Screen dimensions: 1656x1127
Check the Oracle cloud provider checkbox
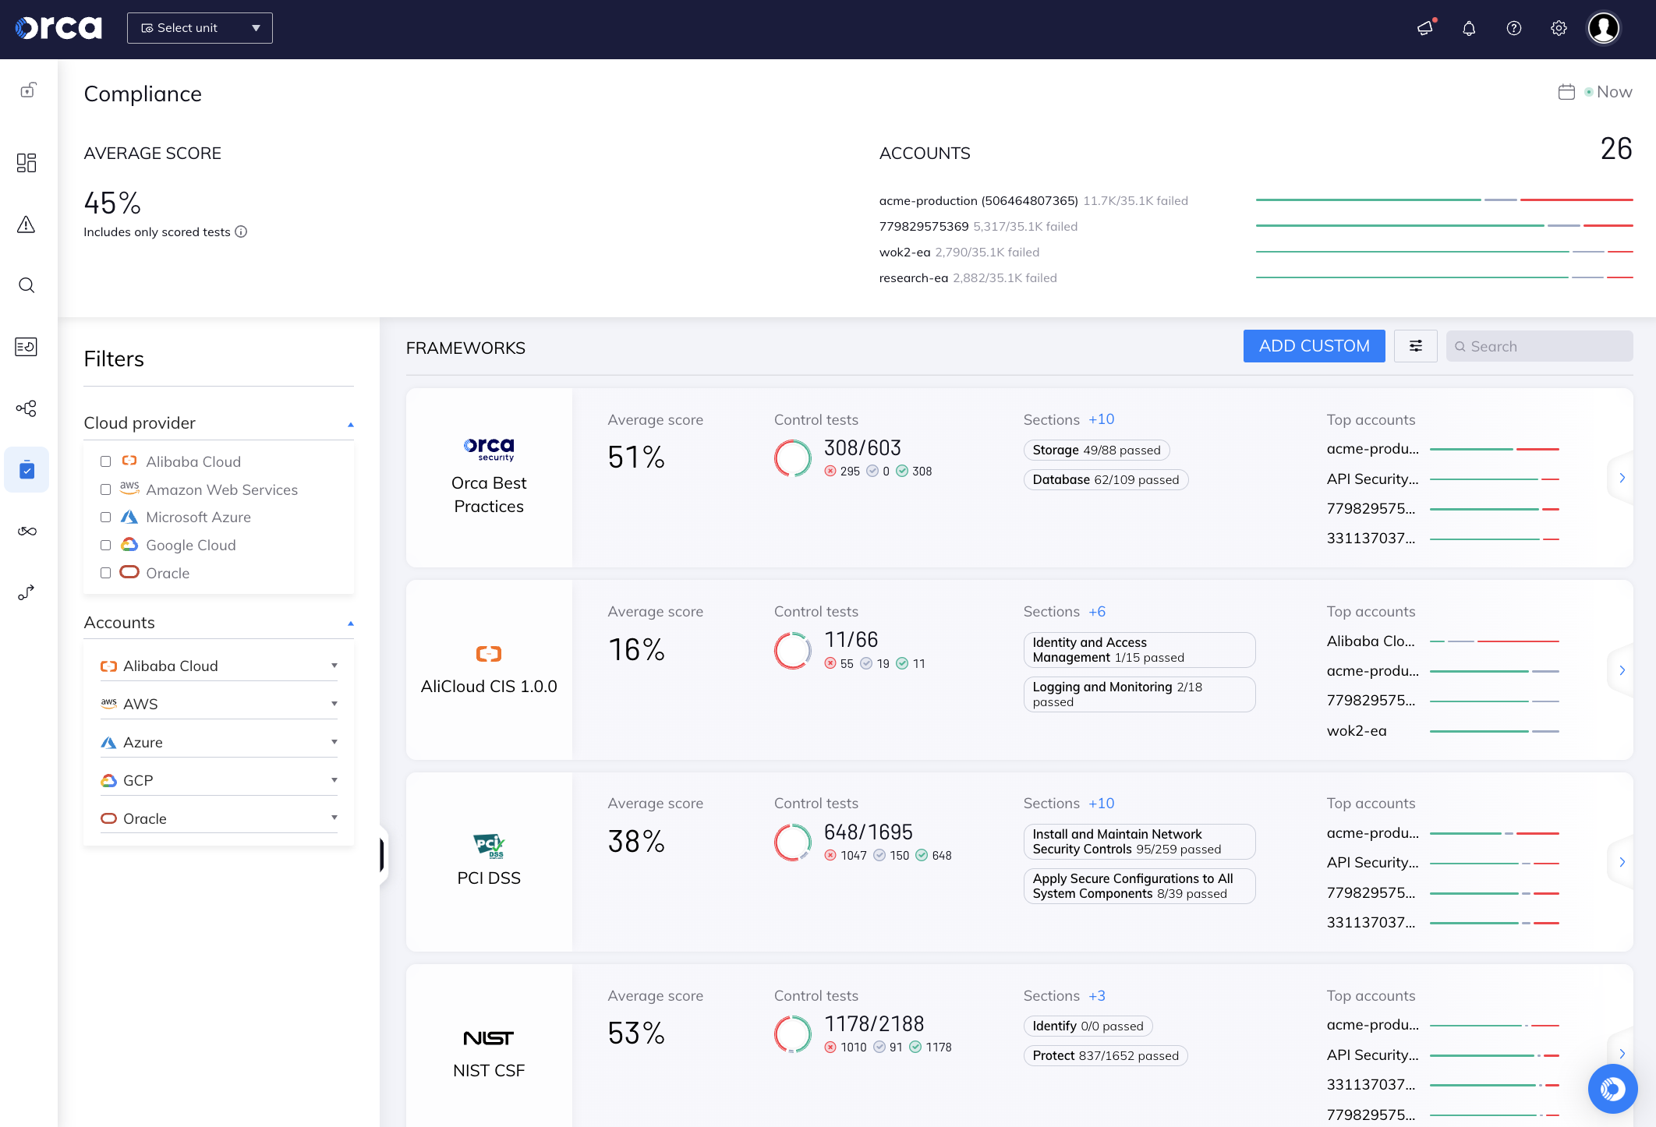[x=106, y=572]
